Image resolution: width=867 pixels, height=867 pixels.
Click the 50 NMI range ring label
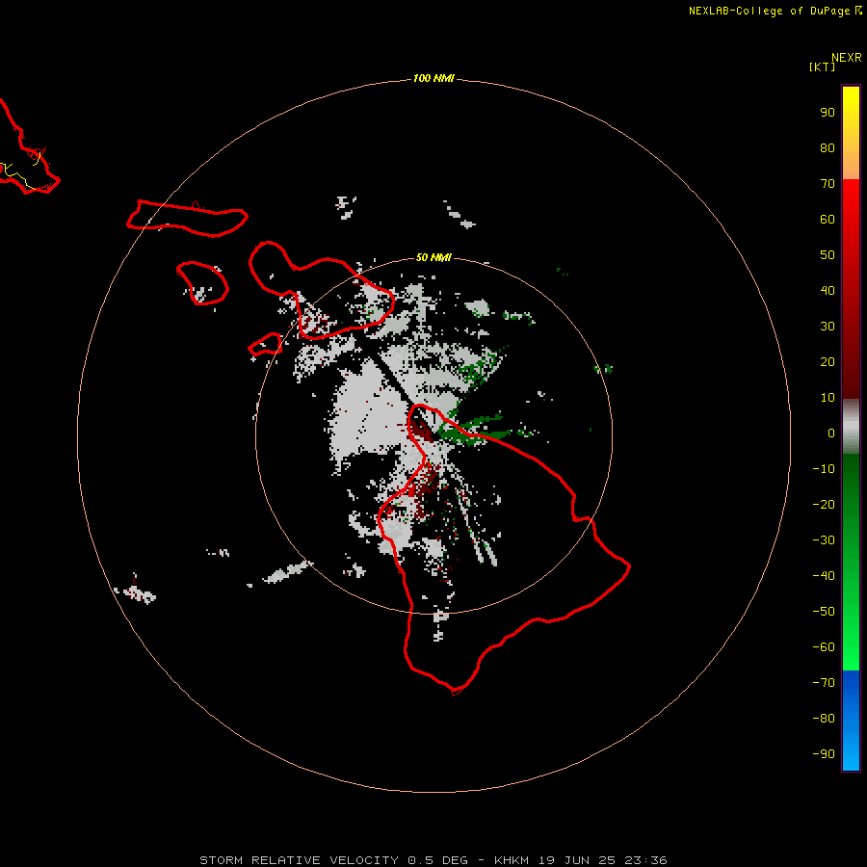pyautogui.click(x=433, y=257)
